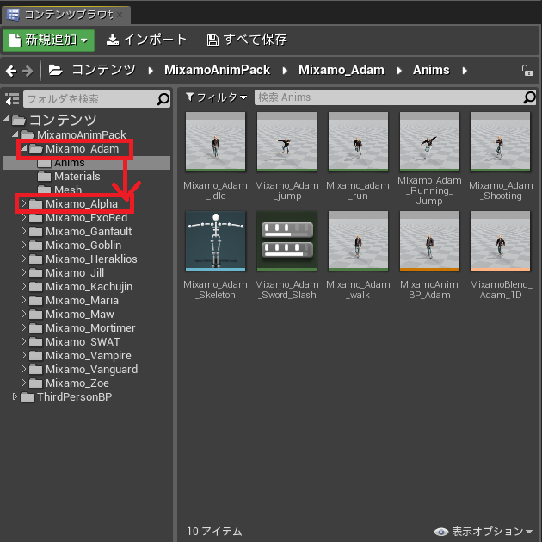Click the MixamoAnimPack breadcrumb
542x542 pixels.
coord(217,71)
